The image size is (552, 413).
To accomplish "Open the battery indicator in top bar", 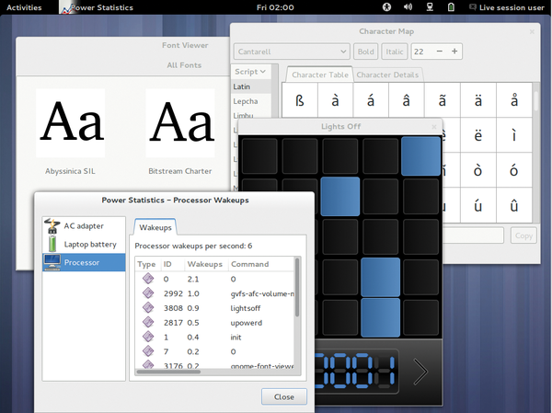I will 451,7.
